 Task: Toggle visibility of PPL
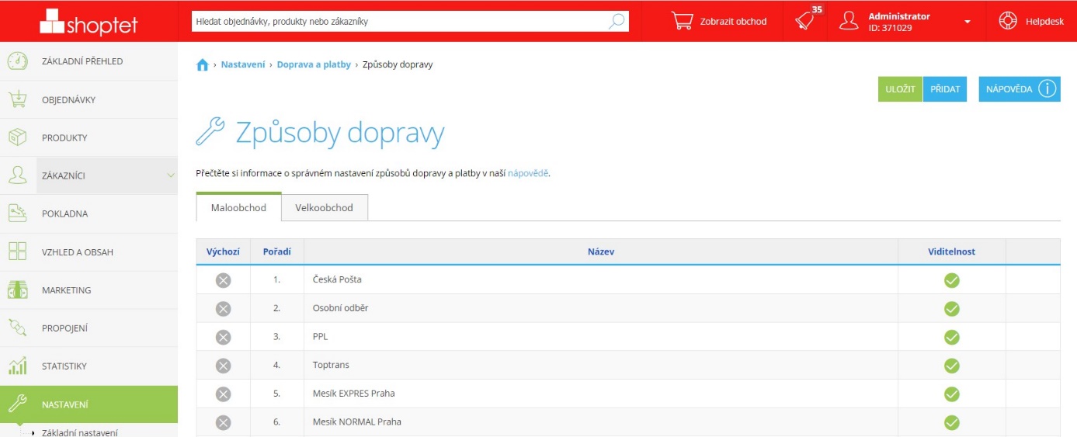coord(952,337)
